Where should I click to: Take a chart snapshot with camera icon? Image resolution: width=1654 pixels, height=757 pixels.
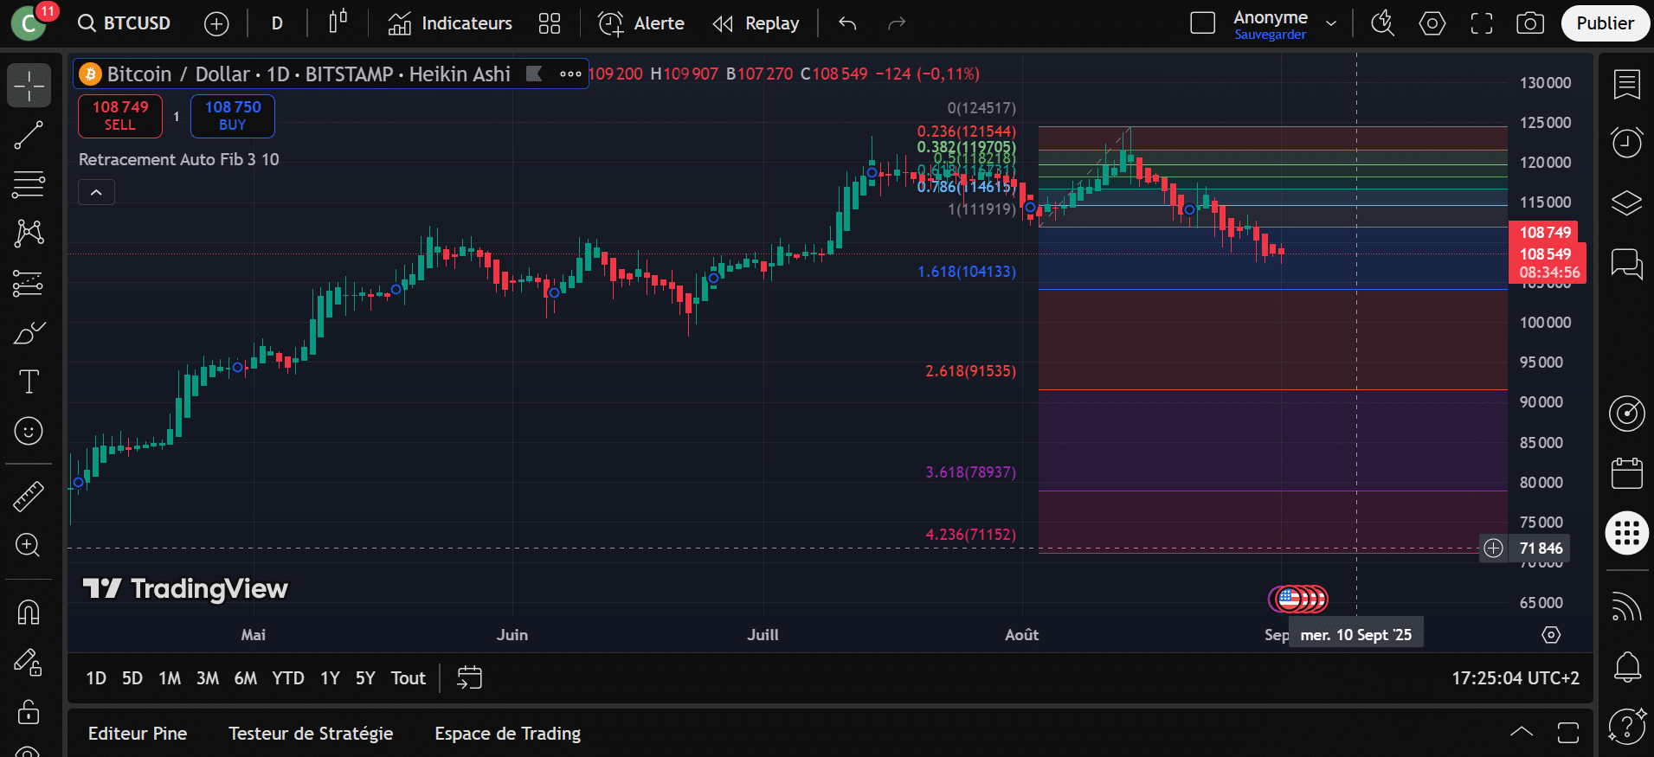coord(1530,23)
